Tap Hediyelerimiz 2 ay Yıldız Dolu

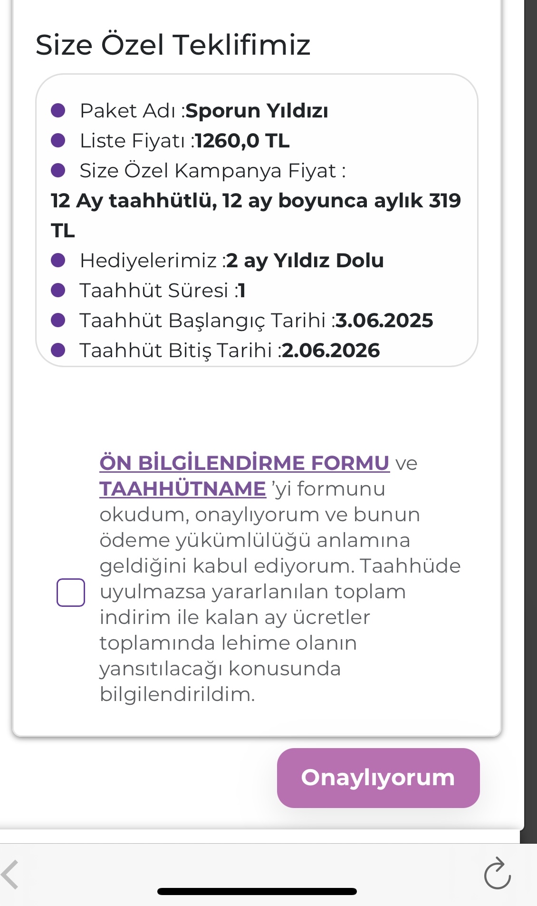pyautogui.click(x=231, y=261)
